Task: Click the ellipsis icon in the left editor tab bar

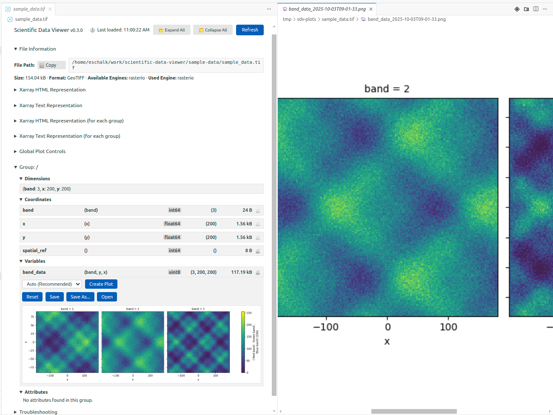Action: pos(269,9)
